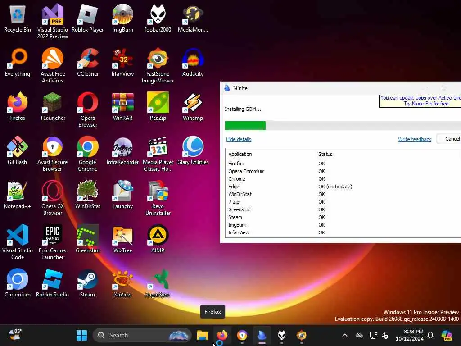Viewport: 461px width, 346px height.
Task: Select the Revo Uninstaller desktop icon
Action: (x=158, y=198)
